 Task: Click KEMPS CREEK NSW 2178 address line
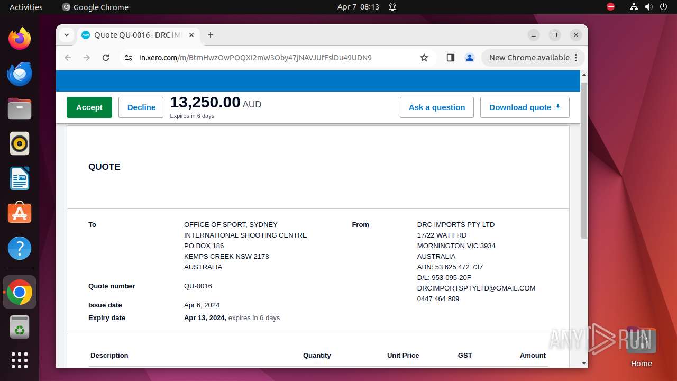coord(226,257)
